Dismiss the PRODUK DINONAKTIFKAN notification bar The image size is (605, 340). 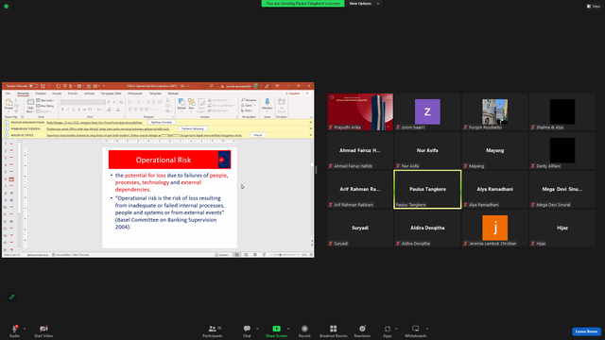point(311,122)
